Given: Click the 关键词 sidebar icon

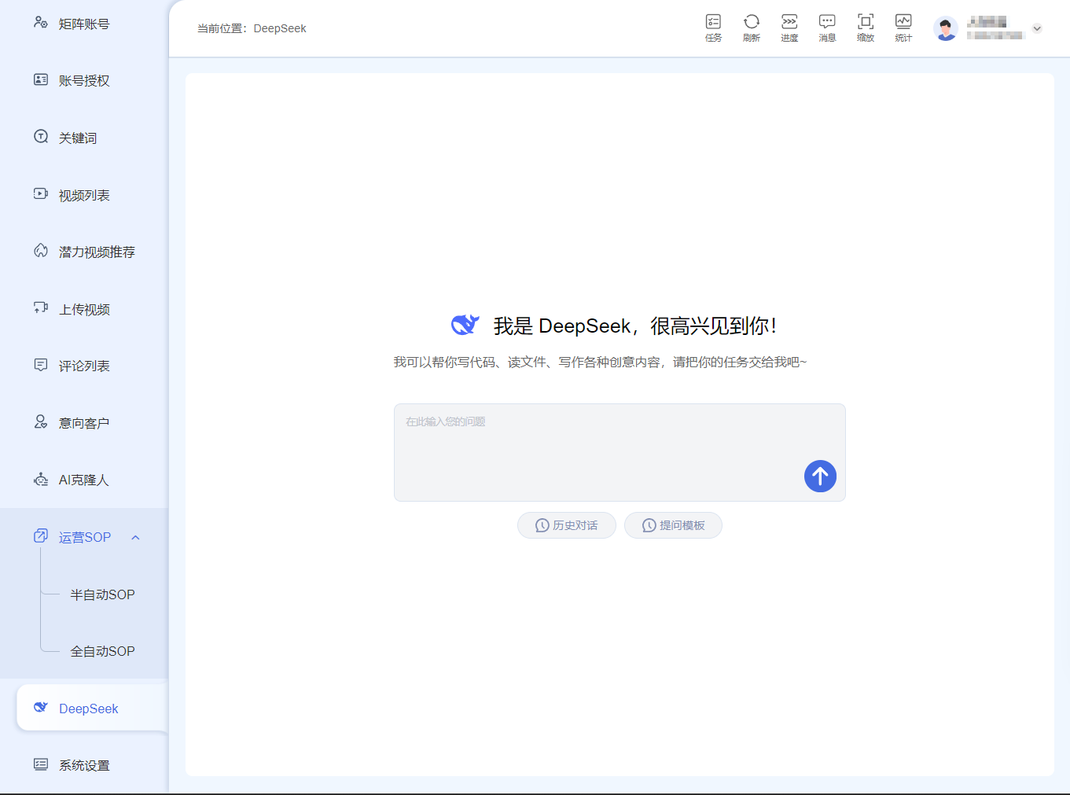Looking at the screenshot, I should click(x=41, y=137).
